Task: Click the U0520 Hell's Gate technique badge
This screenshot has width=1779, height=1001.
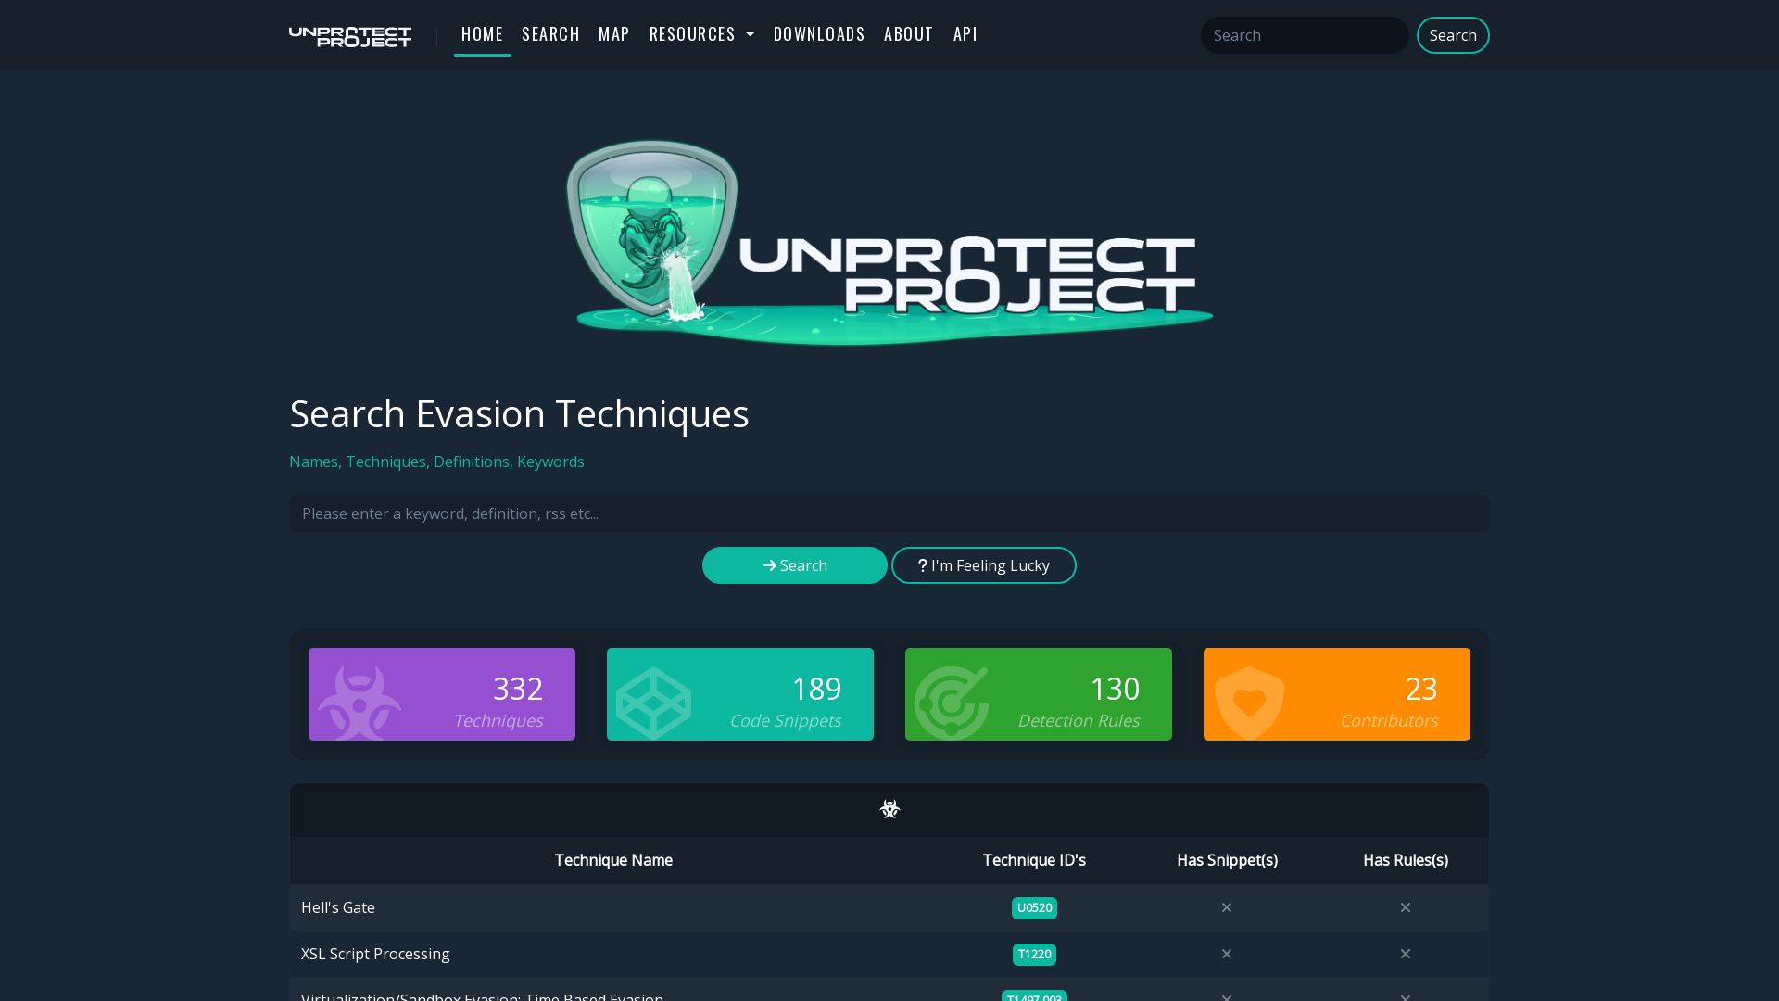Action: coord(1034,906)
